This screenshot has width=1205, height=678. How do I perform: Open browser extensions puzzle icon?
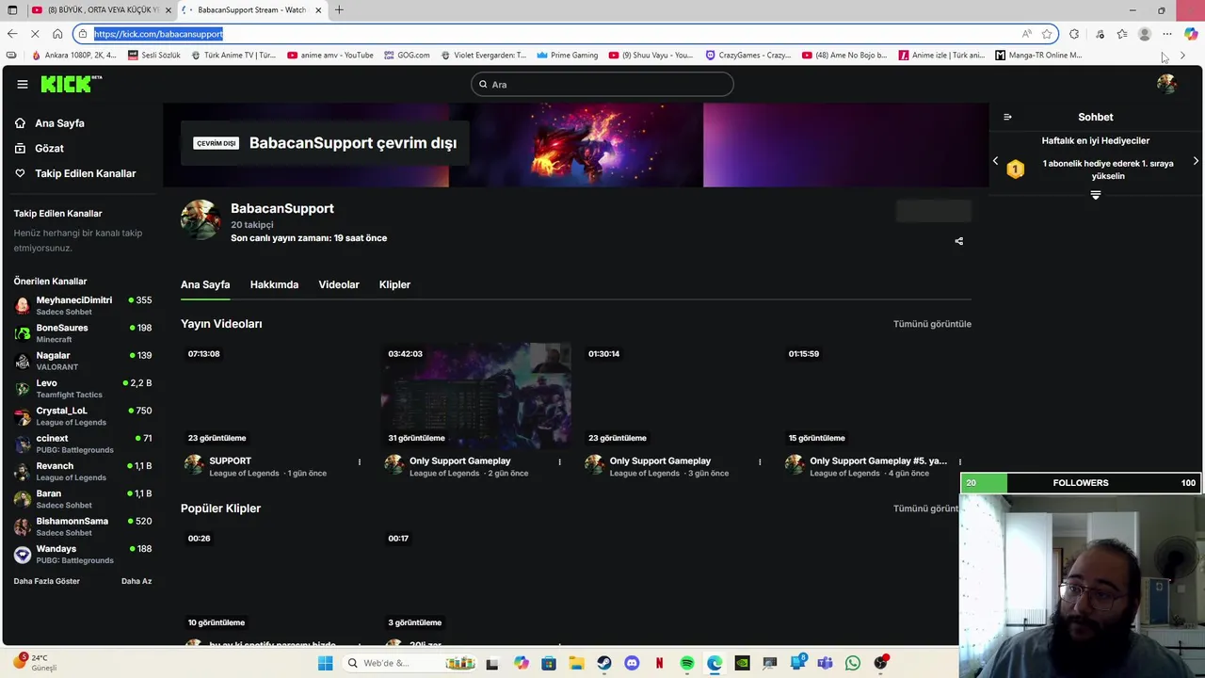[x=1074, y=34]
